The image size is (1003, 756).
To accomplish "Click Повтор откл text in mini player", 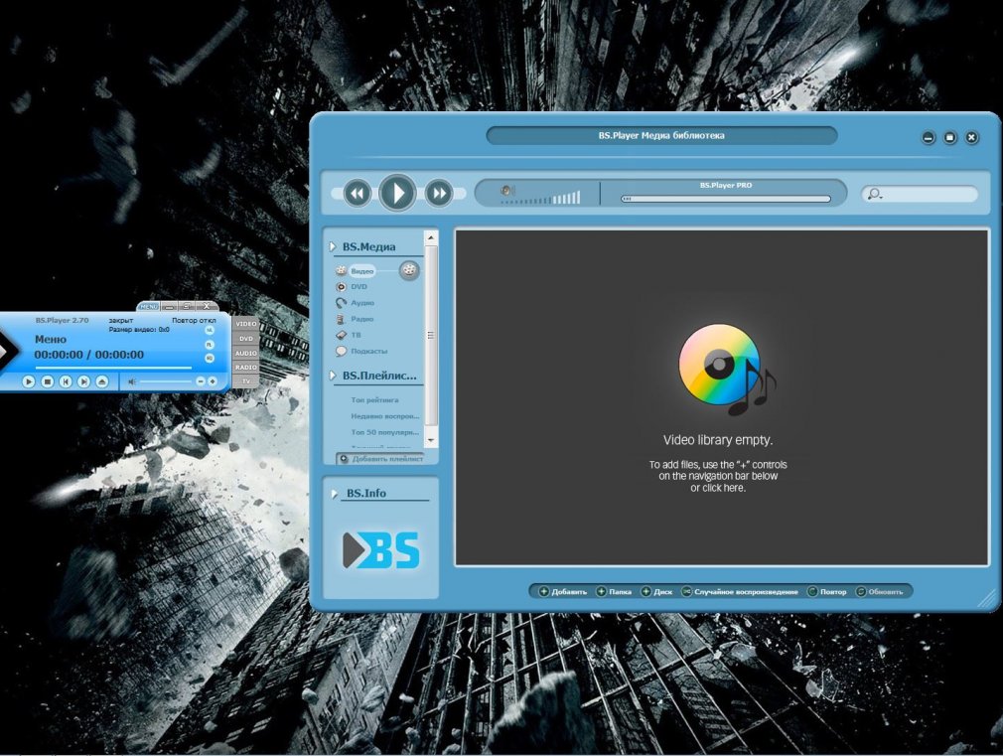I will (194, 320).
